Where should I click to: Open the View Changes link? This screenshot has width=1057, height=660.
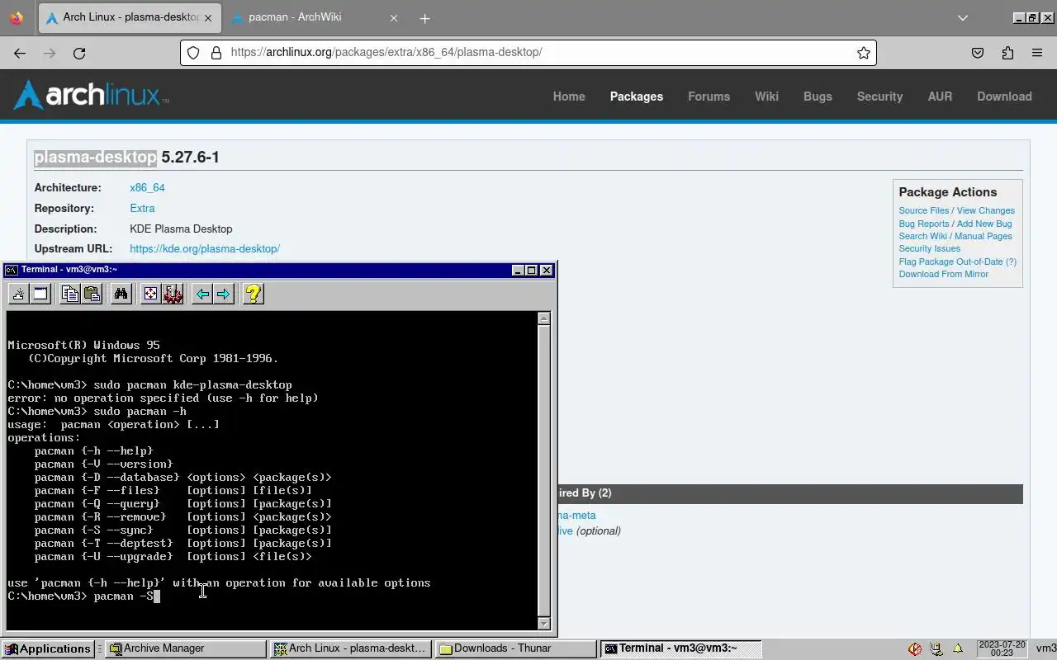985,210
